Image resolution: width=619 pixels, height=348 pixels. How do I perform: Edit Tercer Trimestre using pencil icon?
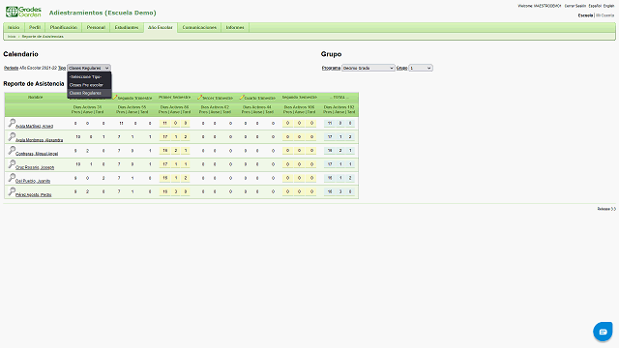point(200,97)
